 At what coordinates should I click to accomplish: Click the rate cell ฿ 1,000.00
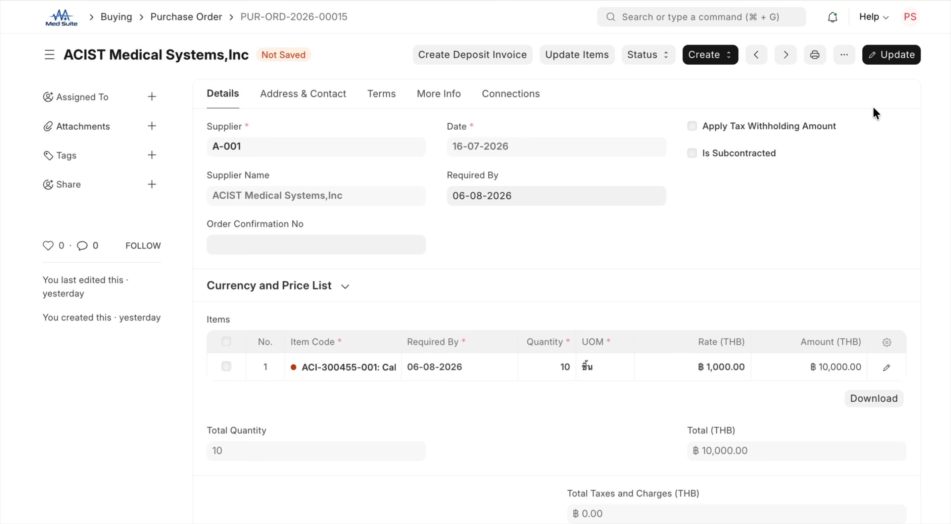coord(693,367)
